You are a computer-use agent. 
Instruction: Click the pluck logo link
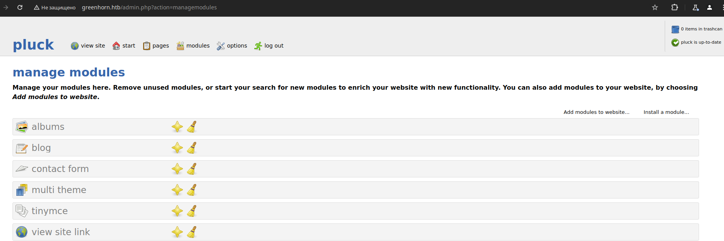tap(34, 44)
